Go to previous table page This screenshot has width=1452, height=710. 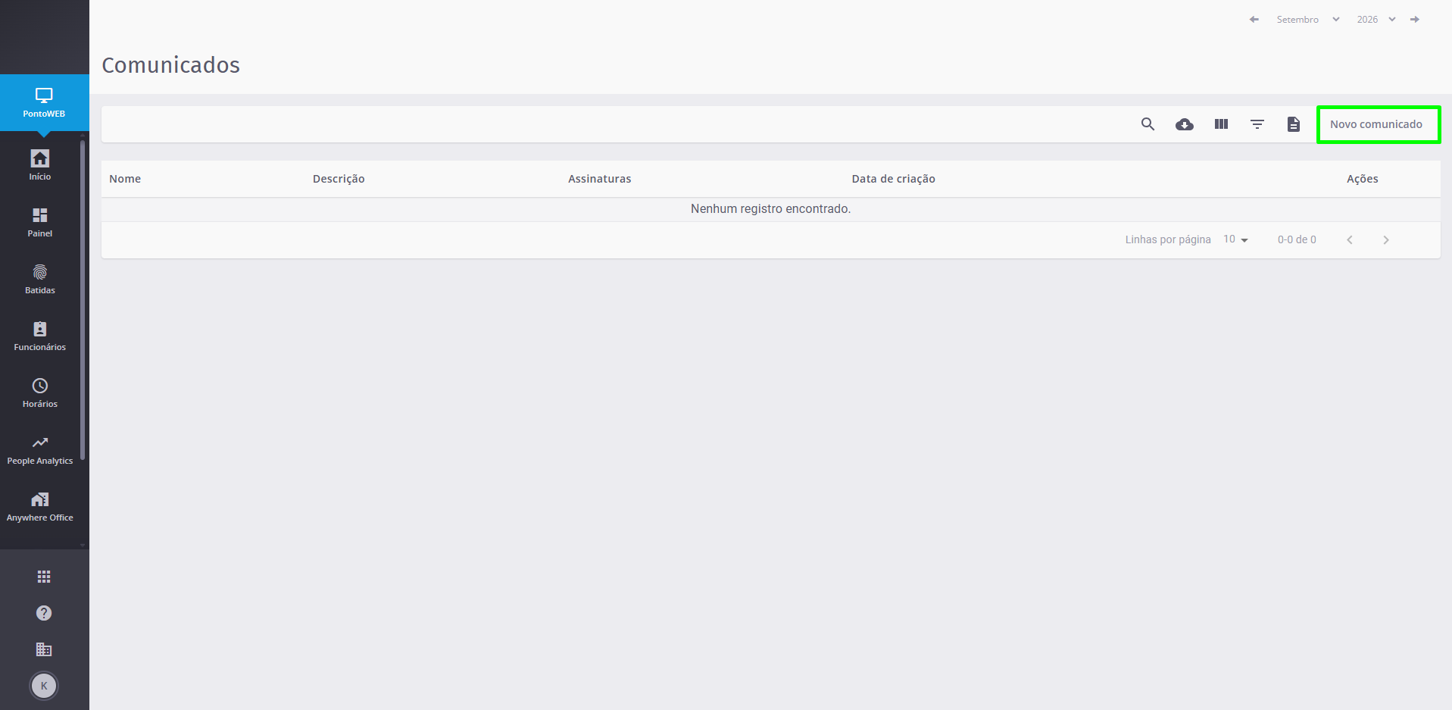click(x=1350, y=240)
